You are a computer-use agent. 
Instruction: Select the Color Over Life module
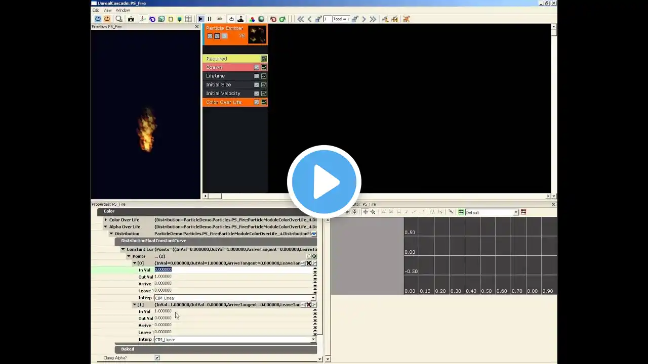235,102
